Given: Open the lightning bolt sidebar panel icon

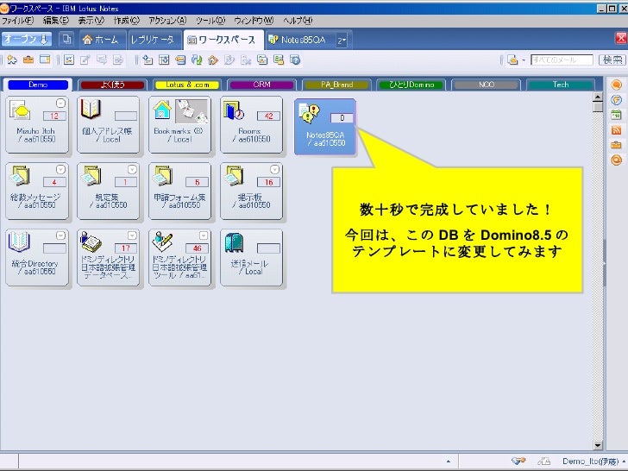Looking at the screenshot, I should click(x=617, y=100).
